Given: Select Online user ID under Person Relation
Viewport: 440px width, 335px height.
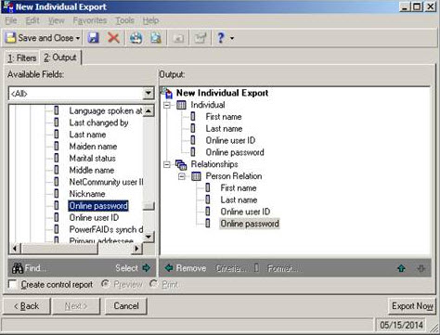Looking at the screenshot, I should (x=245, y=212).
